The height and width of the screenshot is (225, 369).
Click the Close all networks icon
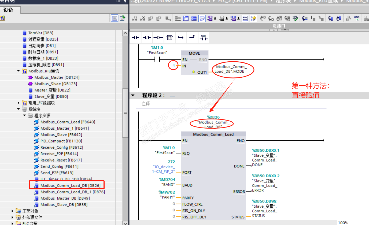[194, 18]
